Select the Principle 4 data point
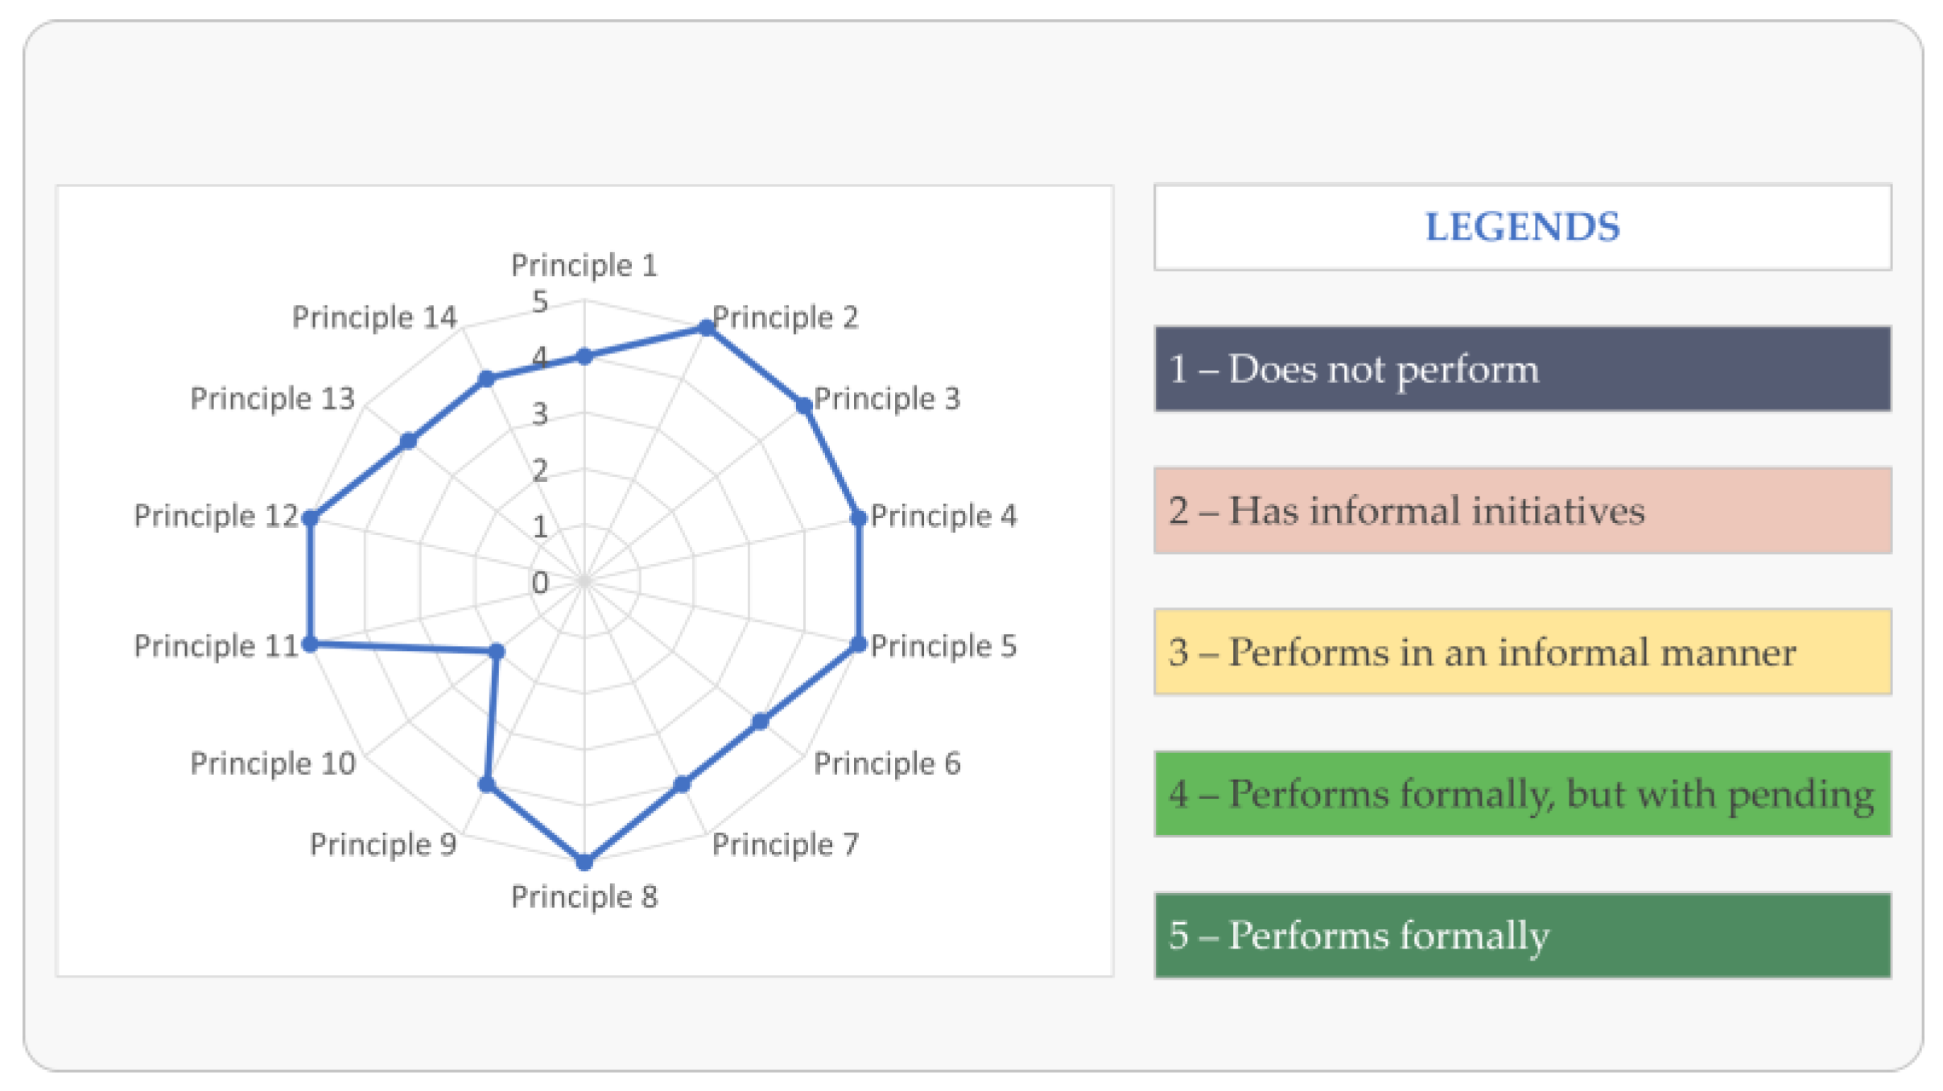 [x=858, y=517]
